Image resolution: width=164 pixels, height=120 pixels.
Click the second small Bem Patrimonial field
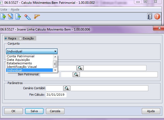pos(67,75)
